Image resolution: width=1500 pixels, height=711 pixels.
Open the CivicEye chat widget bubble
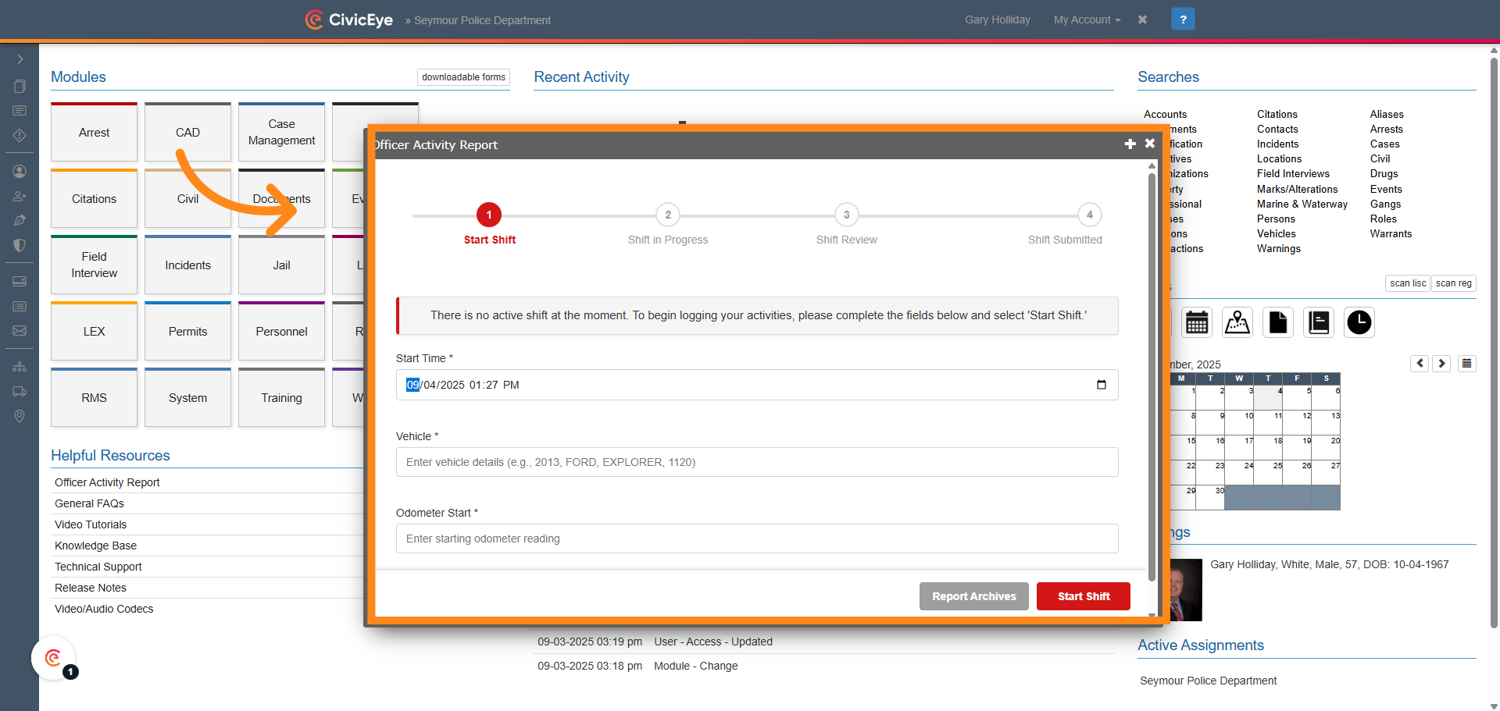coord(53,658)
